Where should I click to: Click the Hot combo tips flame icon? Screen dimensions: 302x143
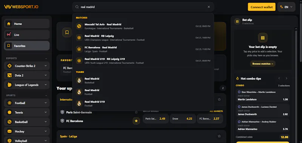[237, 79]
